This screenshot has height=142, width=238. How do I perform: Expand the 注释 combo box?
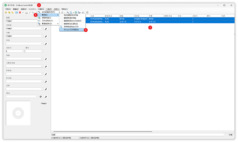42,89
